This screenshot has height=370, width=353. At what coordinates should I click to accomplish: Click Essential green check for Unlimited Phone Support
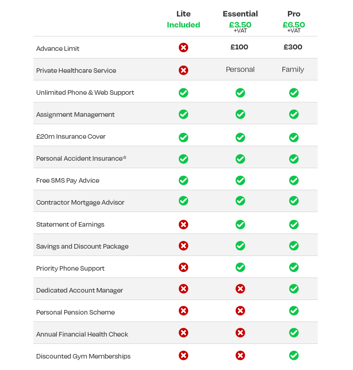240,92
